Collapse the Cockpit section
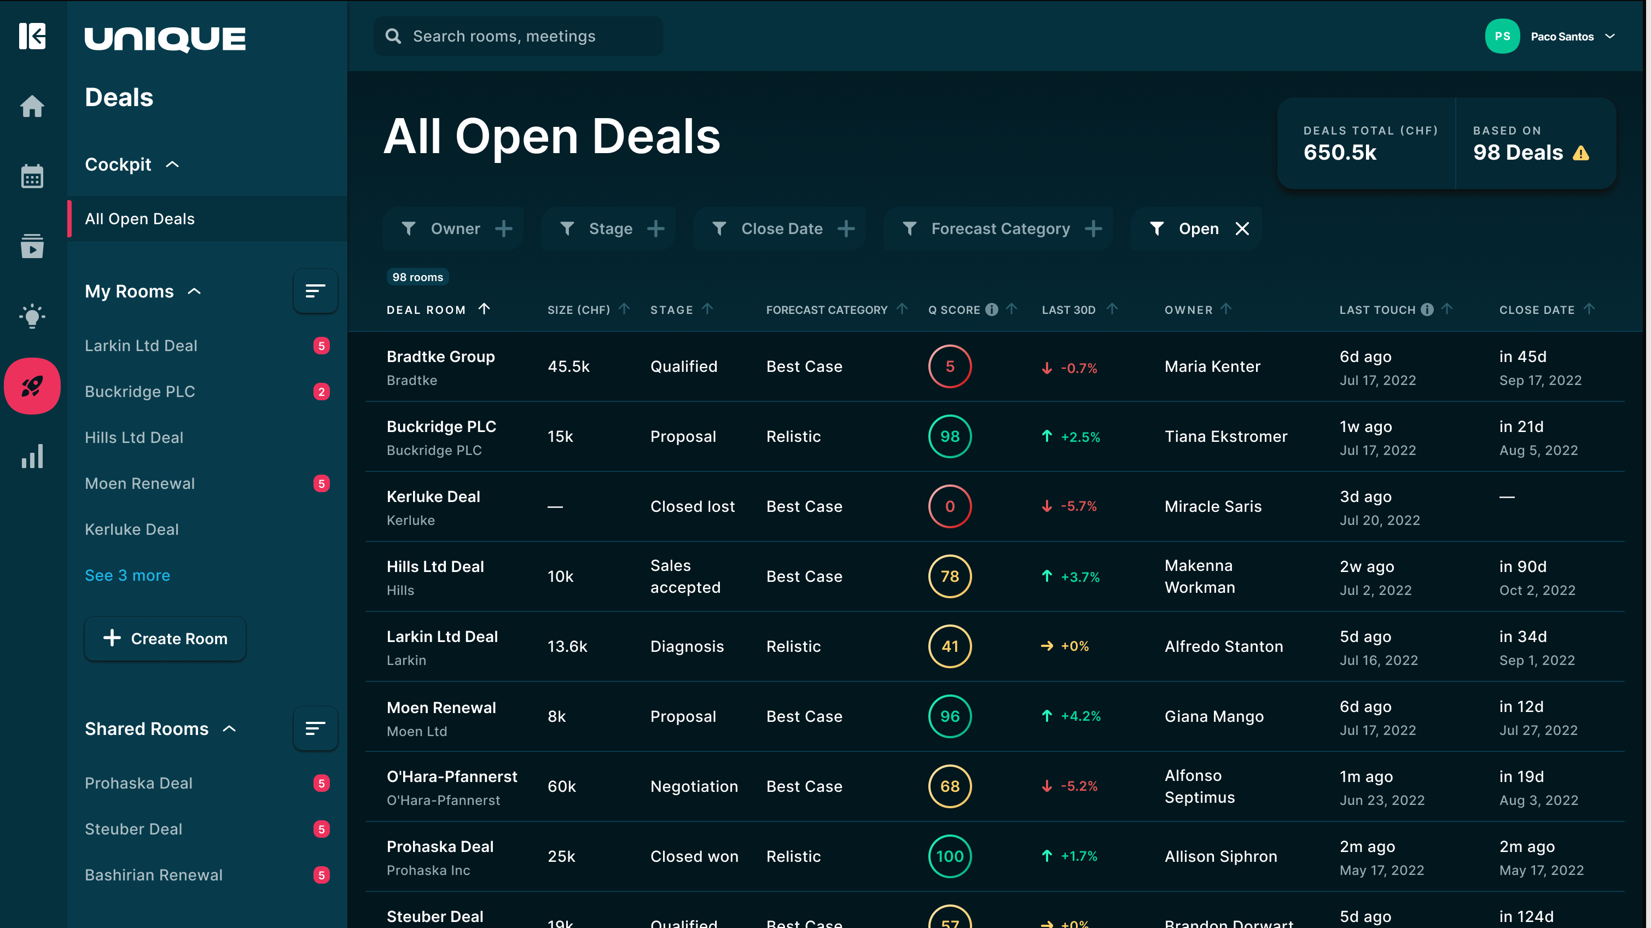 pos(172,165)
